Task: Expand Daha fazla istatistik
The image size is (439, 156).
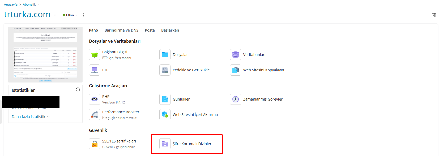Action: 31,117
